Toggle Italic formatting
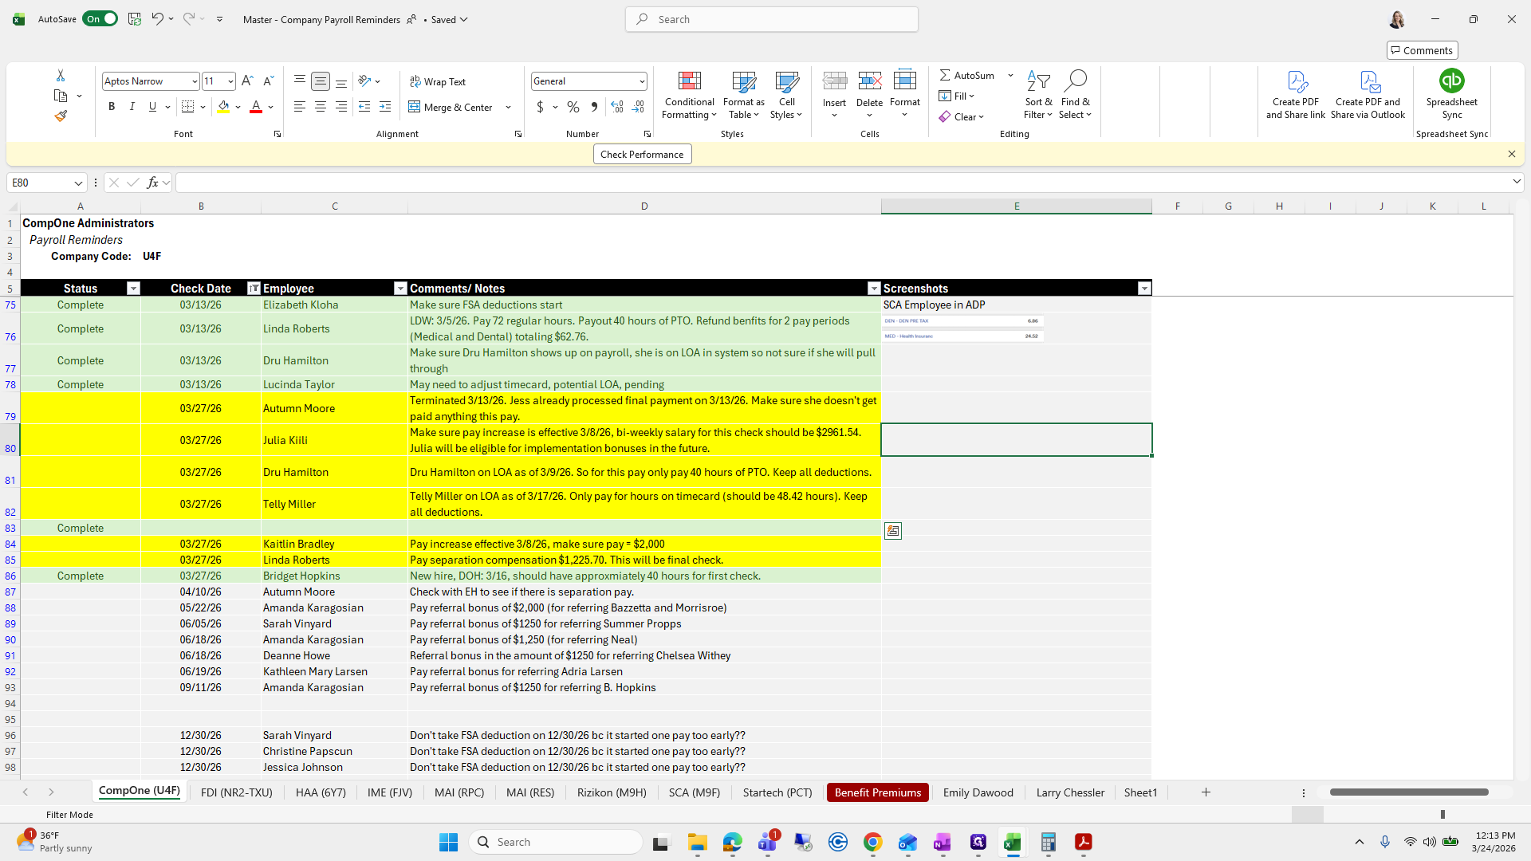The width and height of the screenshot is (1531, 861). pos(132,107)
